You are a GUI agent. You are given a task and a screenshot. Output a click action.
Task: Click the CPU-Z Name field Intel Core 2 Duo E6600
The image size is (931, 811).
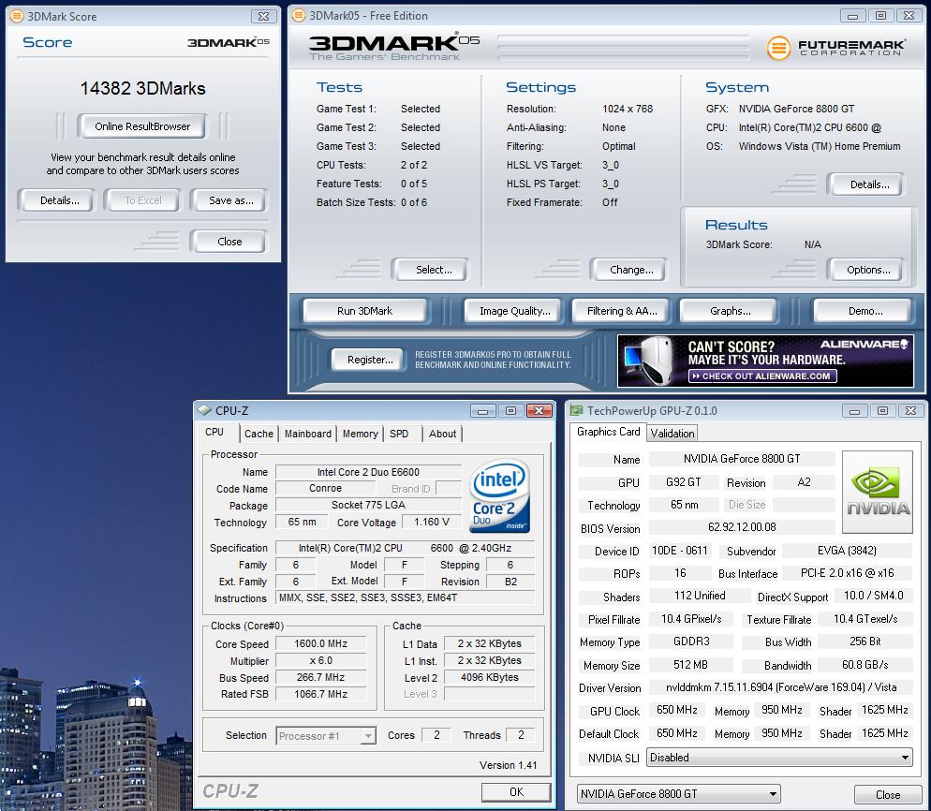point(368,472)
